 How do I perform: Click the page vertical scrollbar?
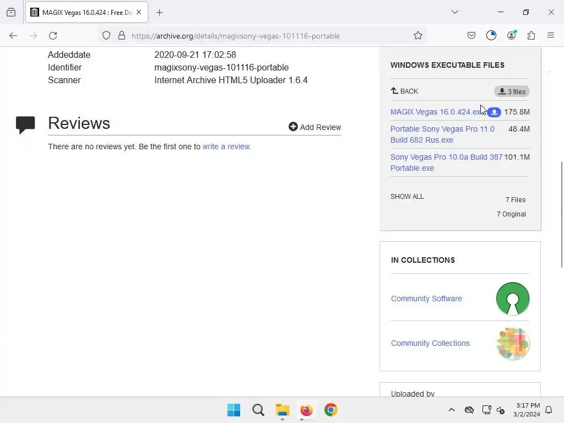pos(561,215)
